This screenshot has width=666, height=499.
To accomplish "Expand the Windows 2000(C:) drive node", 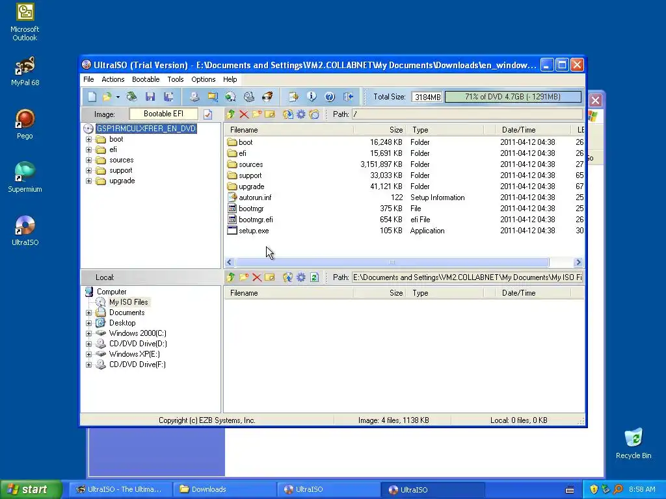I will (x=88, y=333).
